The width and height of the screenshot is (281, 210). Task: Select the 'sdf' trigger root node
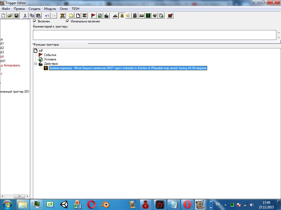coord(41,51)
